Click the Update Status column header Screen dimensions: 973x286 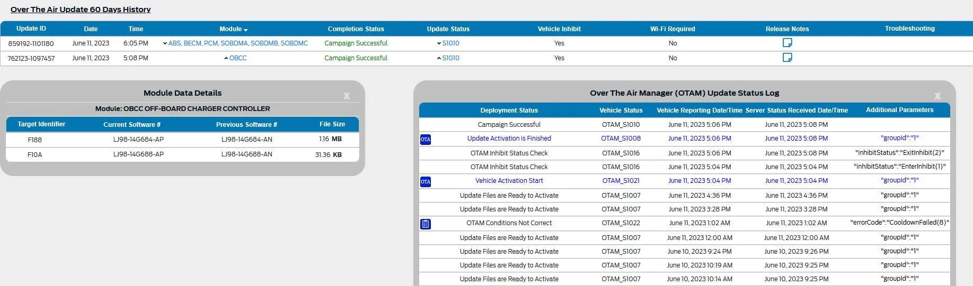(448, 29)
